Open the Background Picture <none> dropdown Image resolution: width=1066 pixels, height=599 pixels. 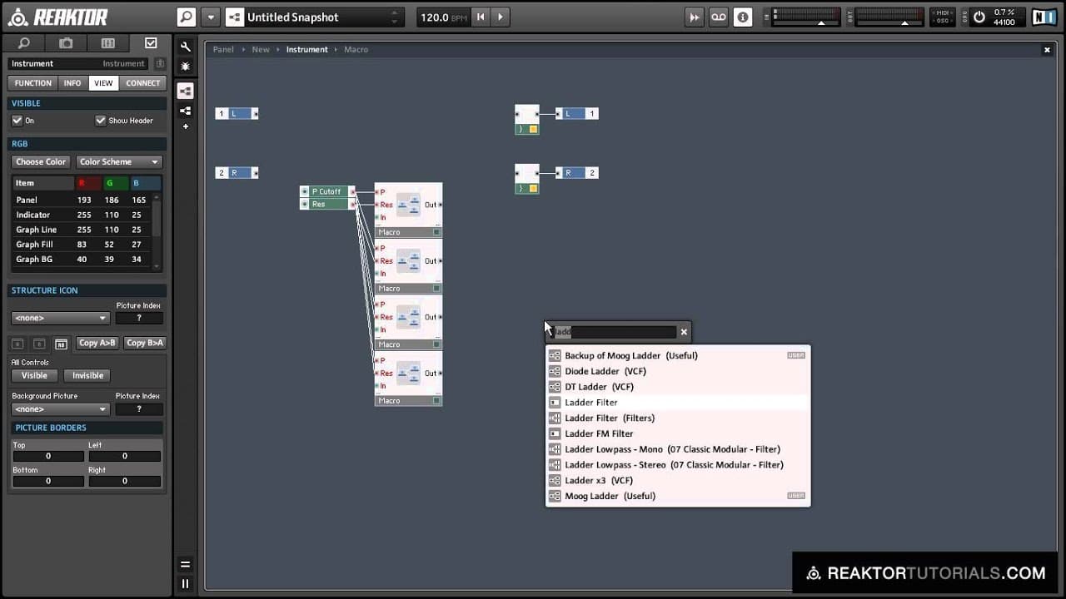59,409
